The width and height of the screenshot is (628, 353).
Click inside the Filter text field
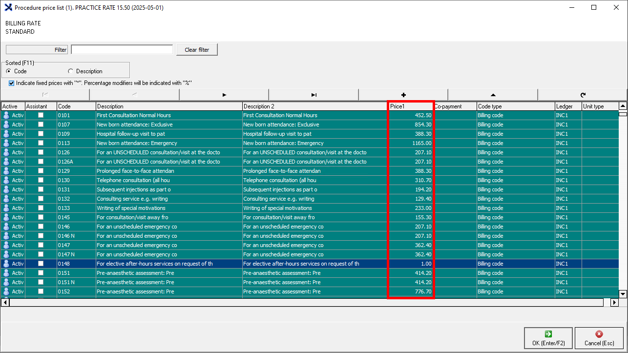[122, 50]
